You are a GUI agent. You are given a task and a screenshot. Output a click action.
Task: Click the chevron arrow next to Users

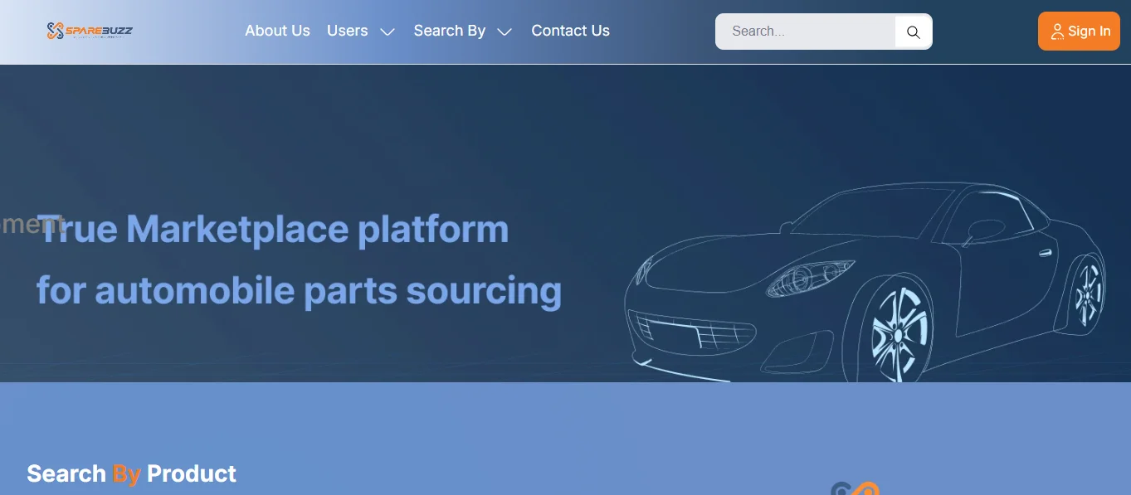(387, 32)
